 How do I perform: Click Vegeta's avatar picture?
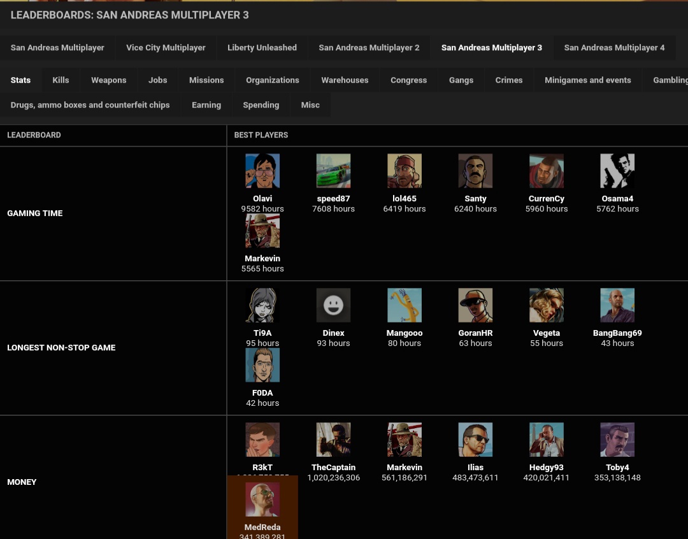[x=547, y=305]
